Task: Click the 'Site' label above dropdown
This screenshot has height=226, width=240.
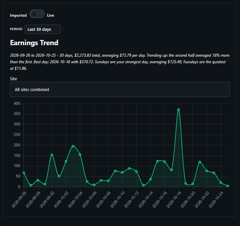Action: tap(13, 79)
